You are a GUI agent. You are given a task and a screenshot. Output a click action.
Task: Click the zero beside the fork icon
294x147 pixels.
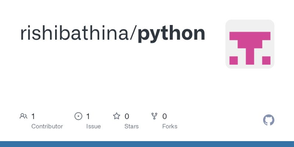click(x=164, y=116)
